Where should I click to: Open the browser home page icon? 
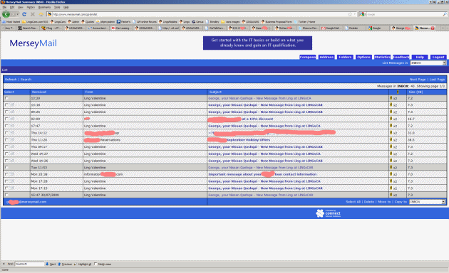click(41, 14)
